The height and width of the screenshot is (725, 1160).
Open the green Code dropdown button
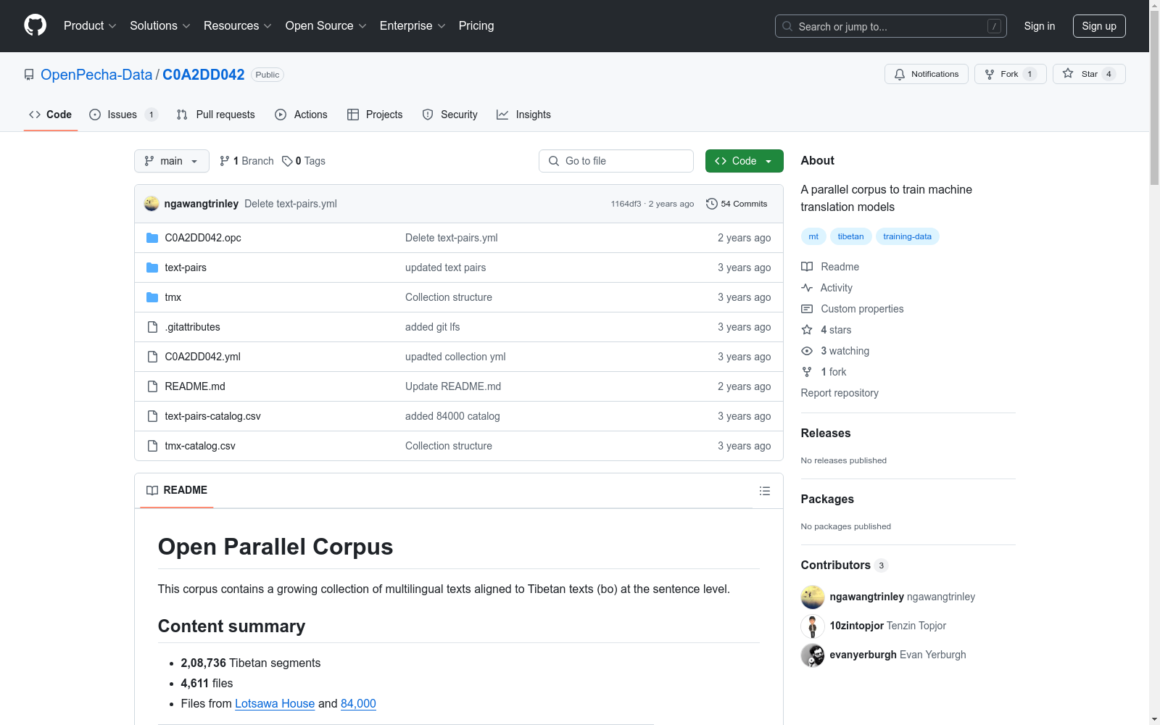click(745, 161)
